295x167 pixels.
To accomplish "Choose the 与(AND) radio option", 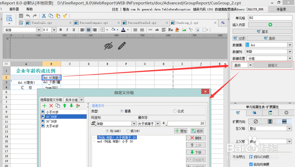I will pyautogui.click(x=107, y=131).
